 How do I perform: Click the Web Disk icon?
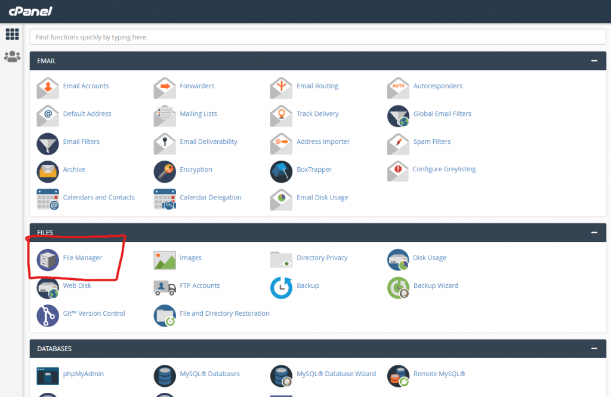tap(48, 288)
